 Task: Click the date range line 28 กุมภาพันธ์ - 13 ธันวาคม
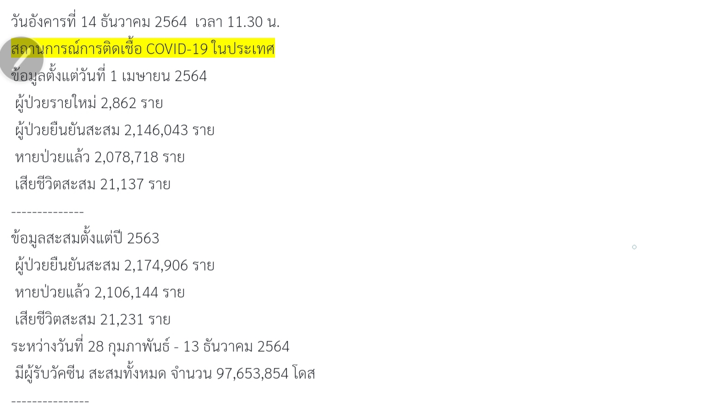pos(150,346)
